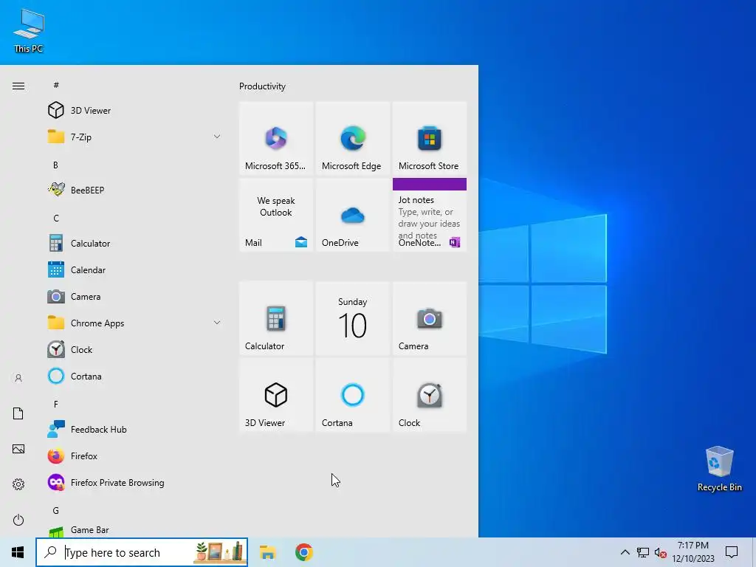Open Camera in the app list
Screen dimensions: 756x567
pyautogui.click(x=135, y=297)
